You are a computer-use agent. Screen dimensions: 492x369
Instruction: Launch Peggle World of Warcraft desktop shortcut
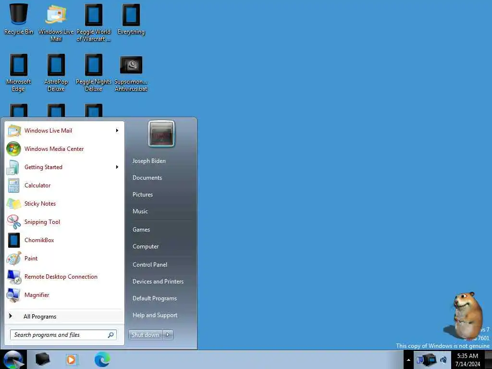coord(94,23)
